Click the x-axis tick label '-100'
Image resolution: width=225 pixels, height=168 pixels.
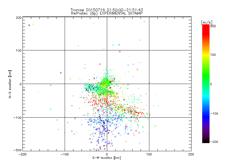[x=65, y=154]
